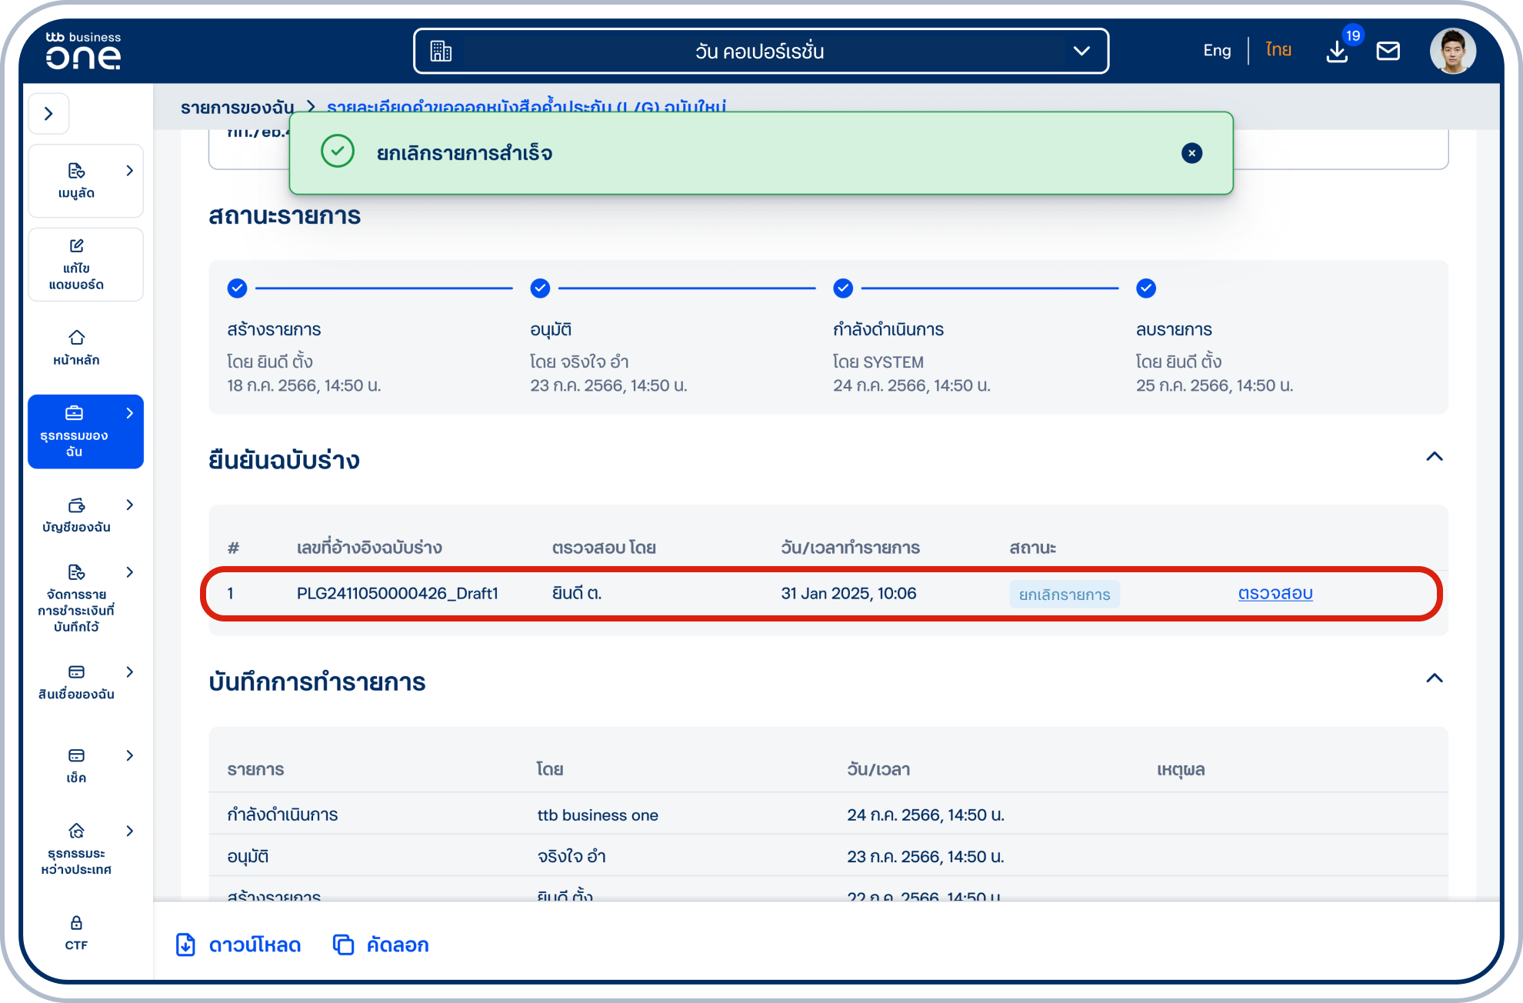Click แก้ไขแดชบอร์ด edit dashboard icon
This screenshot has width=1523, height=1003.
(77, 264)
